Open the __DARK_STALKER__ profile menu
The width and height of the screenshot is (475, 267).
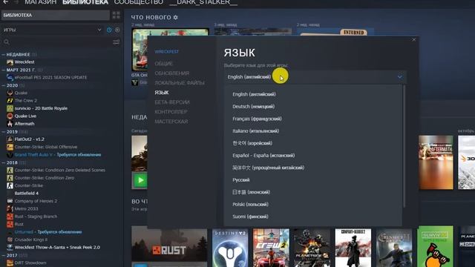pos(203,2)
